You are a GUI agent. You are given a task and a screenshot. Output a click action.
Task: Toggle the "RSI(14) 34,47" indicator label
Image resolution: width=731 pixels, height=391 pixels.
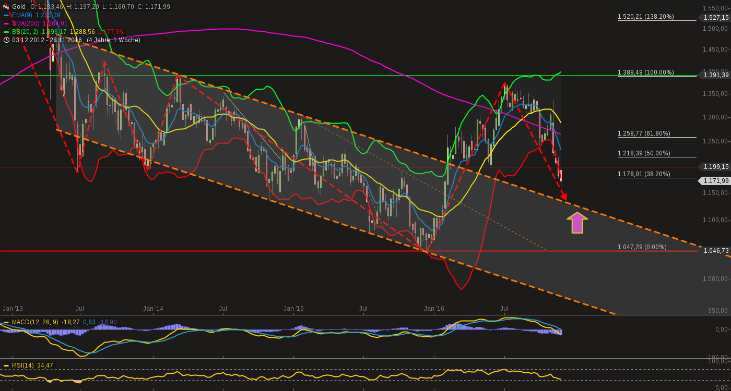tap(32, 366)
